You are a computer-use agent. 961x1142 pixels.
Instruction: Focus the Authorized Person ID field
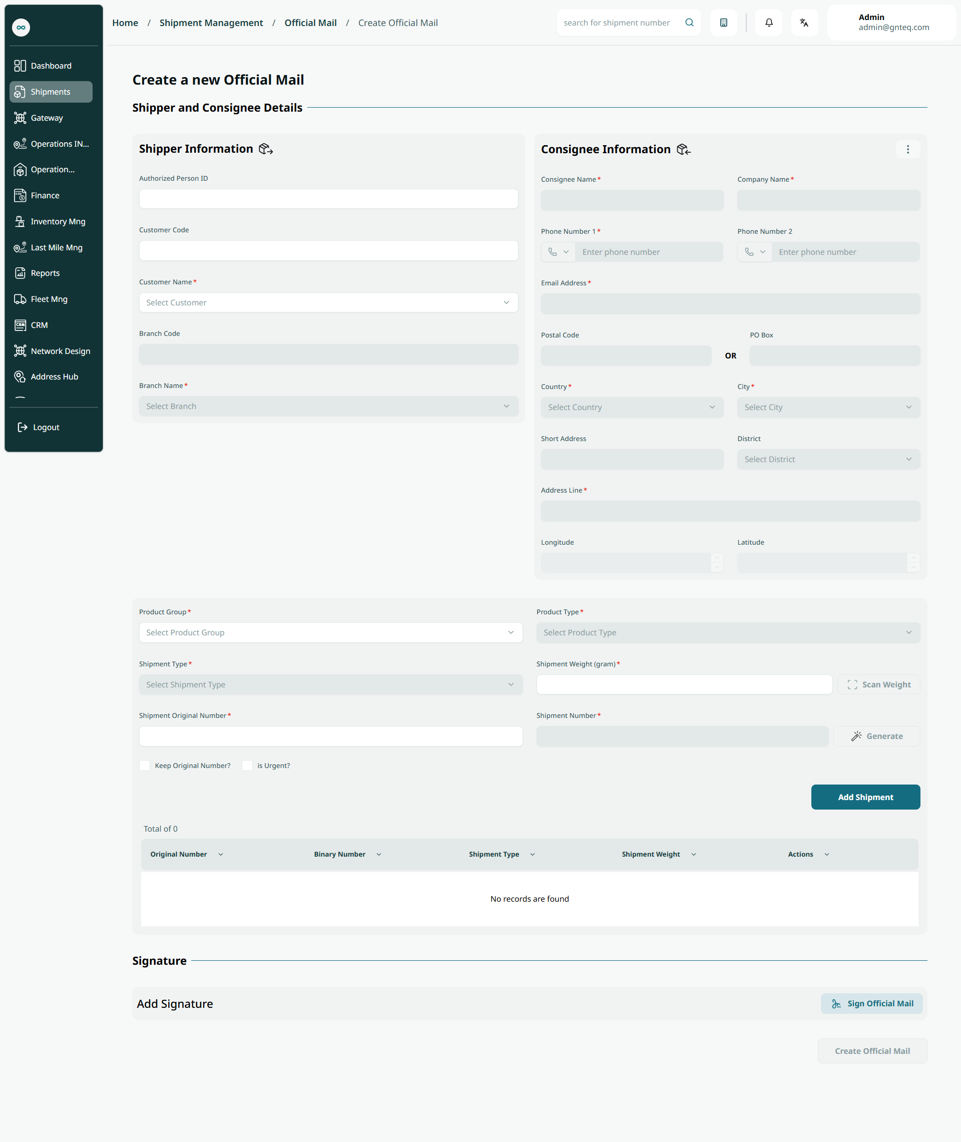coord(328,199)
